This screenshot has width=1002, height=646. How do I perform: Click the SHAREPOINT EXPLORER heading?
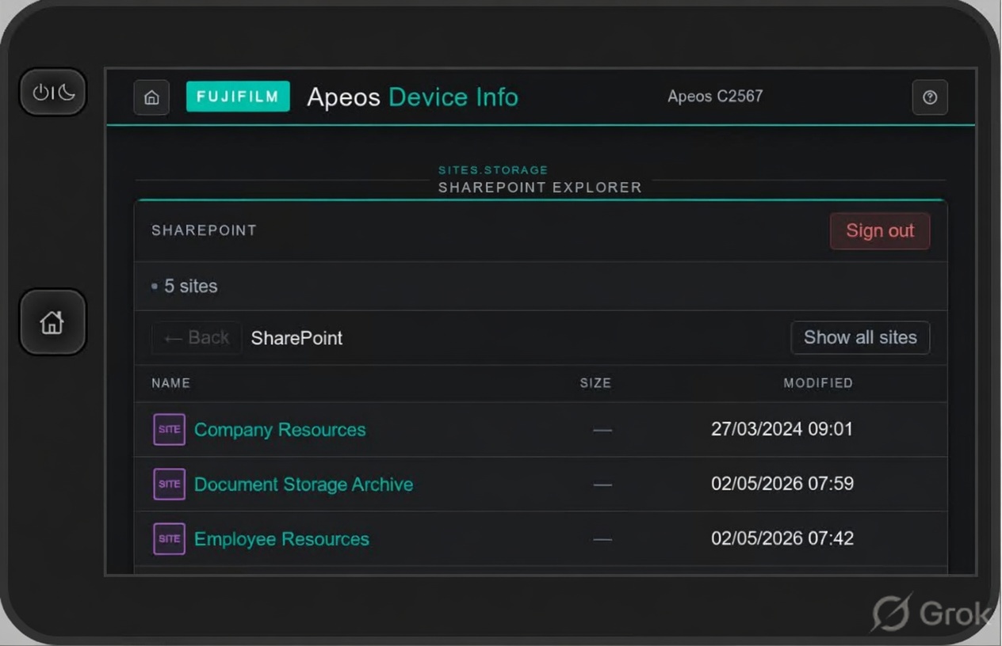[x=540, y=188]
